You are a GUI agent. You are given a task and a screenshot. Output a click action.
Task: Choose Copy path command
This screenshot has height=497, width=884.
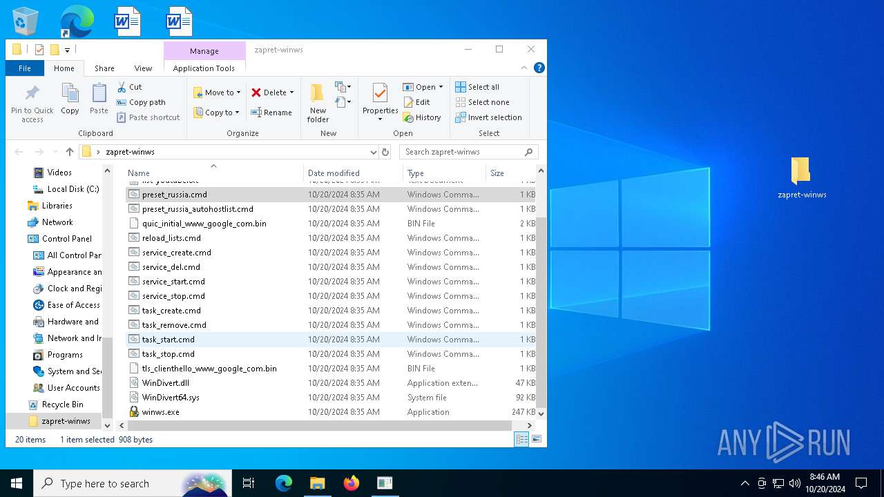142,102
